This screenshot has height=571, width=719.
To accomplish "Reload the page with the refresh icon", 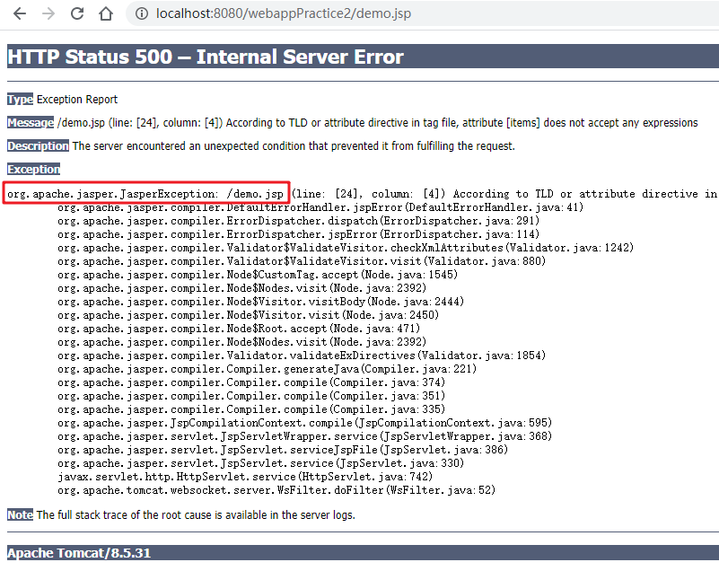I will point(79,13).
